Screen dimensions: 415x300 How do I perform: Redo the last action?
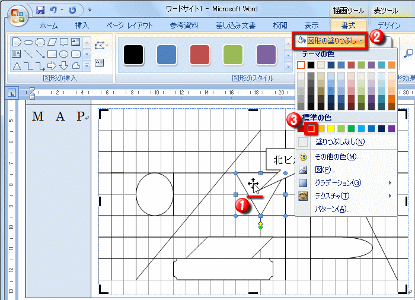click(x=72, y=10)
